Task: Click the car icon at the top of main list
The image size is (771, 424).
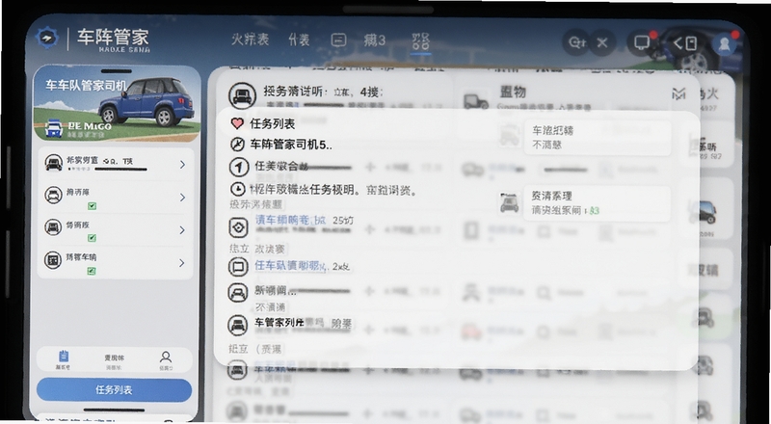Action: pos(243,95)
